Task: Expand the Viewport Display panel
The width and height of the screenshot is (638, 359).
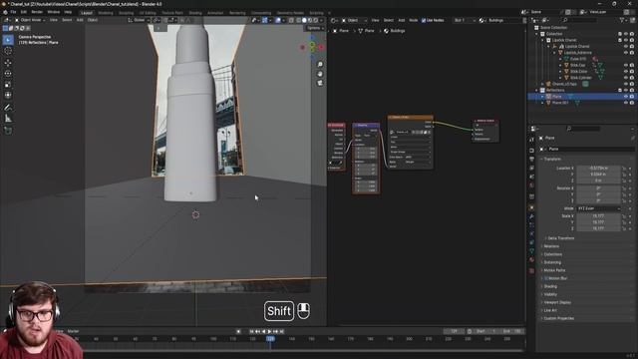Action: (x=557, y=302)
